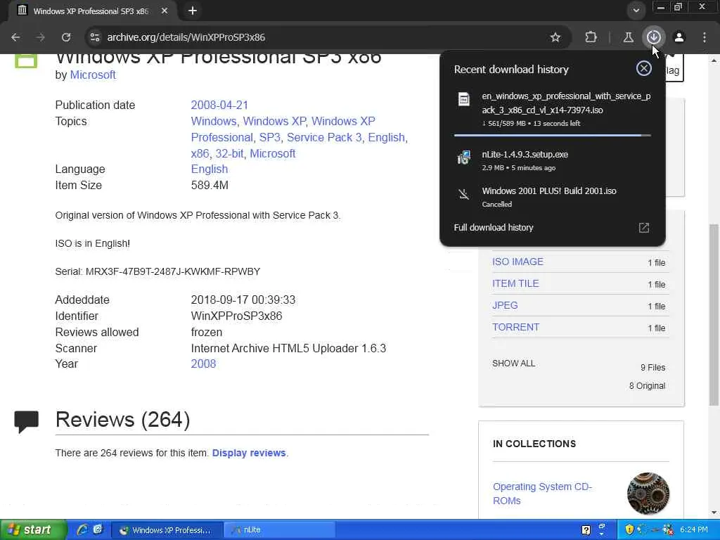Close the Recent download history popup
This screenshot has height=540, width=720.
(644, 68)
